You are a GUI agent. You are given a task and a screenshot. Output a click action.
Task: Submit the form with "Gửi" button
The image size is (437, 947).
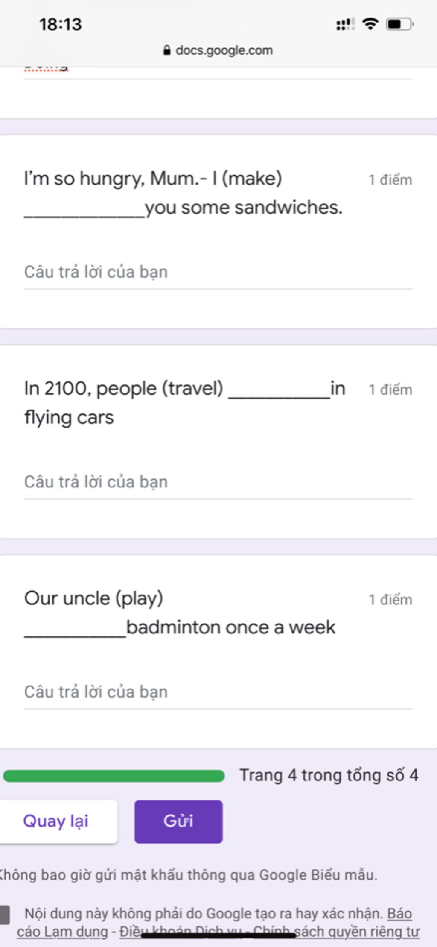click(x=178, y=821)
